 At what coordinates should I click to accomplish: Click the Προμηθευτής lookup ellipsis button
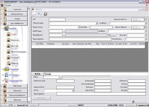coord(64,35)
